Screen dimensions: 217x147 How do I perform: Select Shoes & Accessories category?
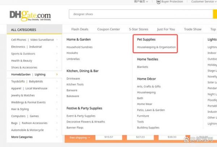pyautogui.click(x=24, y=67)
